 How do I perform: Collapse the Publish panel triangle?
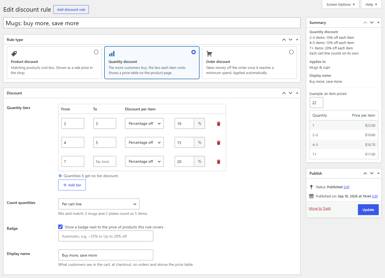coord(378,173)
